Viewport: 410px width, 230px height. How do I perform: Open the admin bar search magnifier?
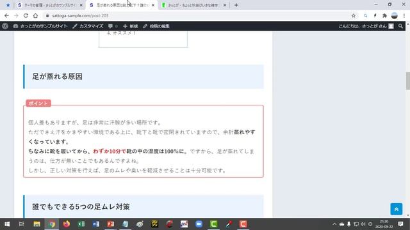(x=400, y=26)
